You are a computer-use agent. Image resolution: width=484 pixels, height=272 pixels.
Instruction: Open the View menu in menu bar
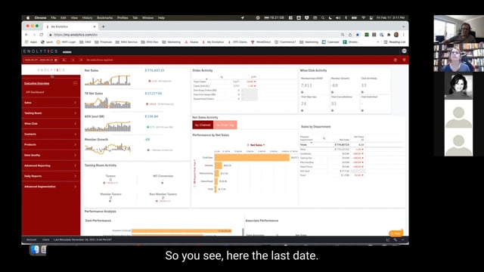(74, 18)
